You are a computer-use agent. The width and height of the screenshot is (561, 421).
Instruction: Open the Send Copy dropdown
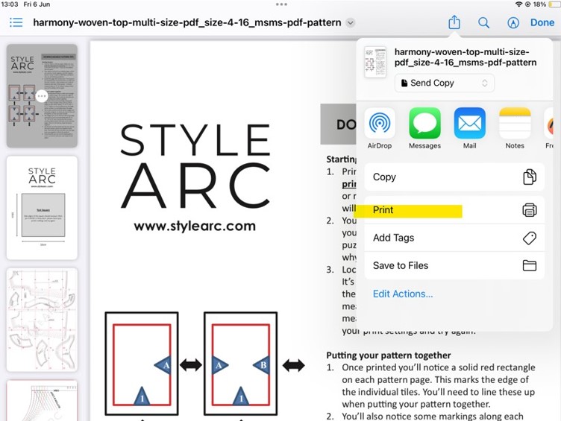point(445,83)
